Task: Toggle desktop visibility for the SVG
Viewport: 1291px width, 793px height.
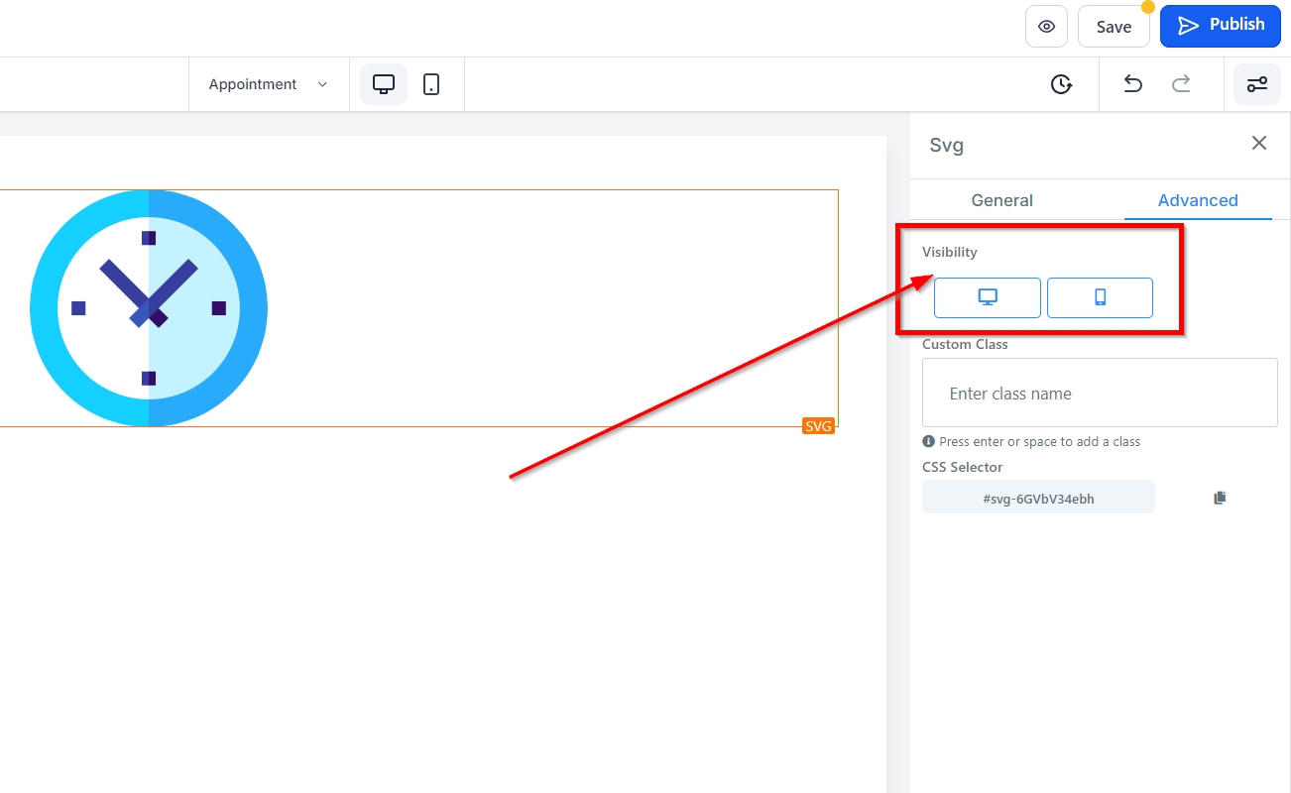Action: (987, 297)
